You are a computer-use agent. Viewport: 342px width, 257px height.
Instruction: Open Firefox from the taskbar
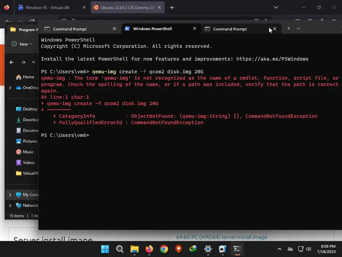149,249
